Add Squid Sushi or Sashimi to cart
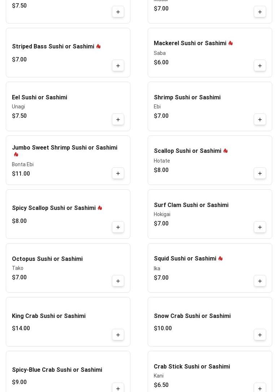The width and height of the screenshot is (278, 392). point(260,281)
